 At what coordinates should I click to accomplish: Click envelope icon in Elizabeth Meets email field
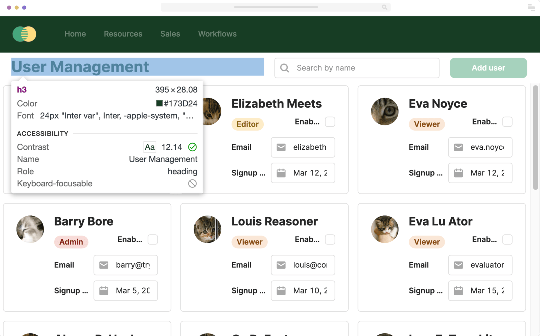pyautogui.click(x=281, y=147)
